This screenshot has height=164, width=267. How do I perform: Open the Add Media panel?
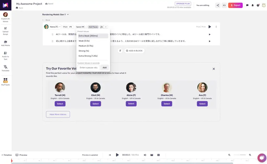5,43
